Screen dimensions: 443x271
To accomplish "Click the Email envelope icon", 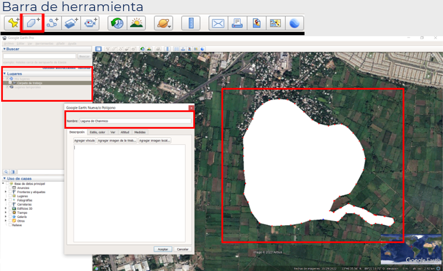I will [x=218, y=23].
